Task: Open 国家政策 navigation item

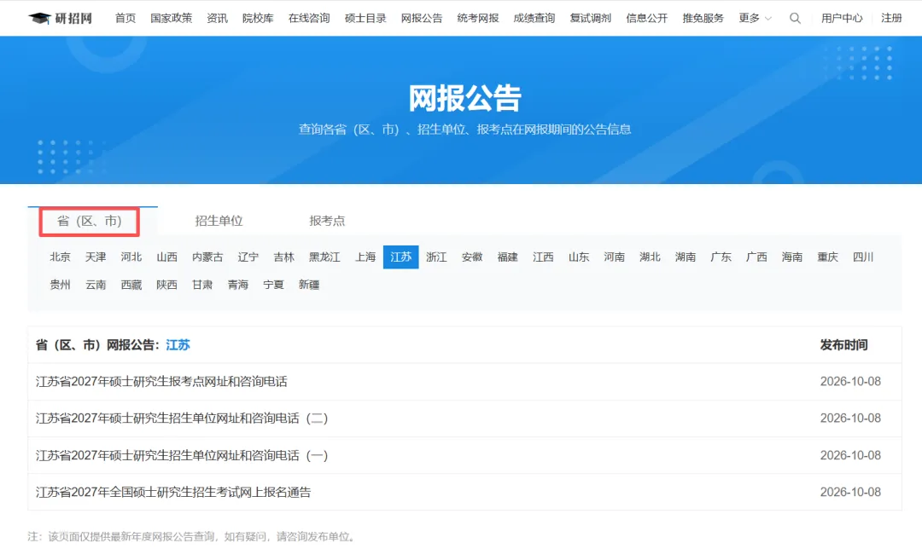Action: 171,18
